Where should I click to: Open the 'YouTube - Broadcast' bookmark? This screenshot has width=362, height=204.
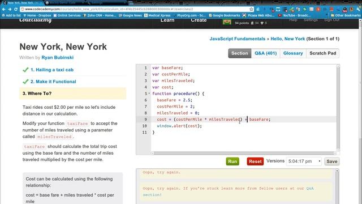(294, 15)
